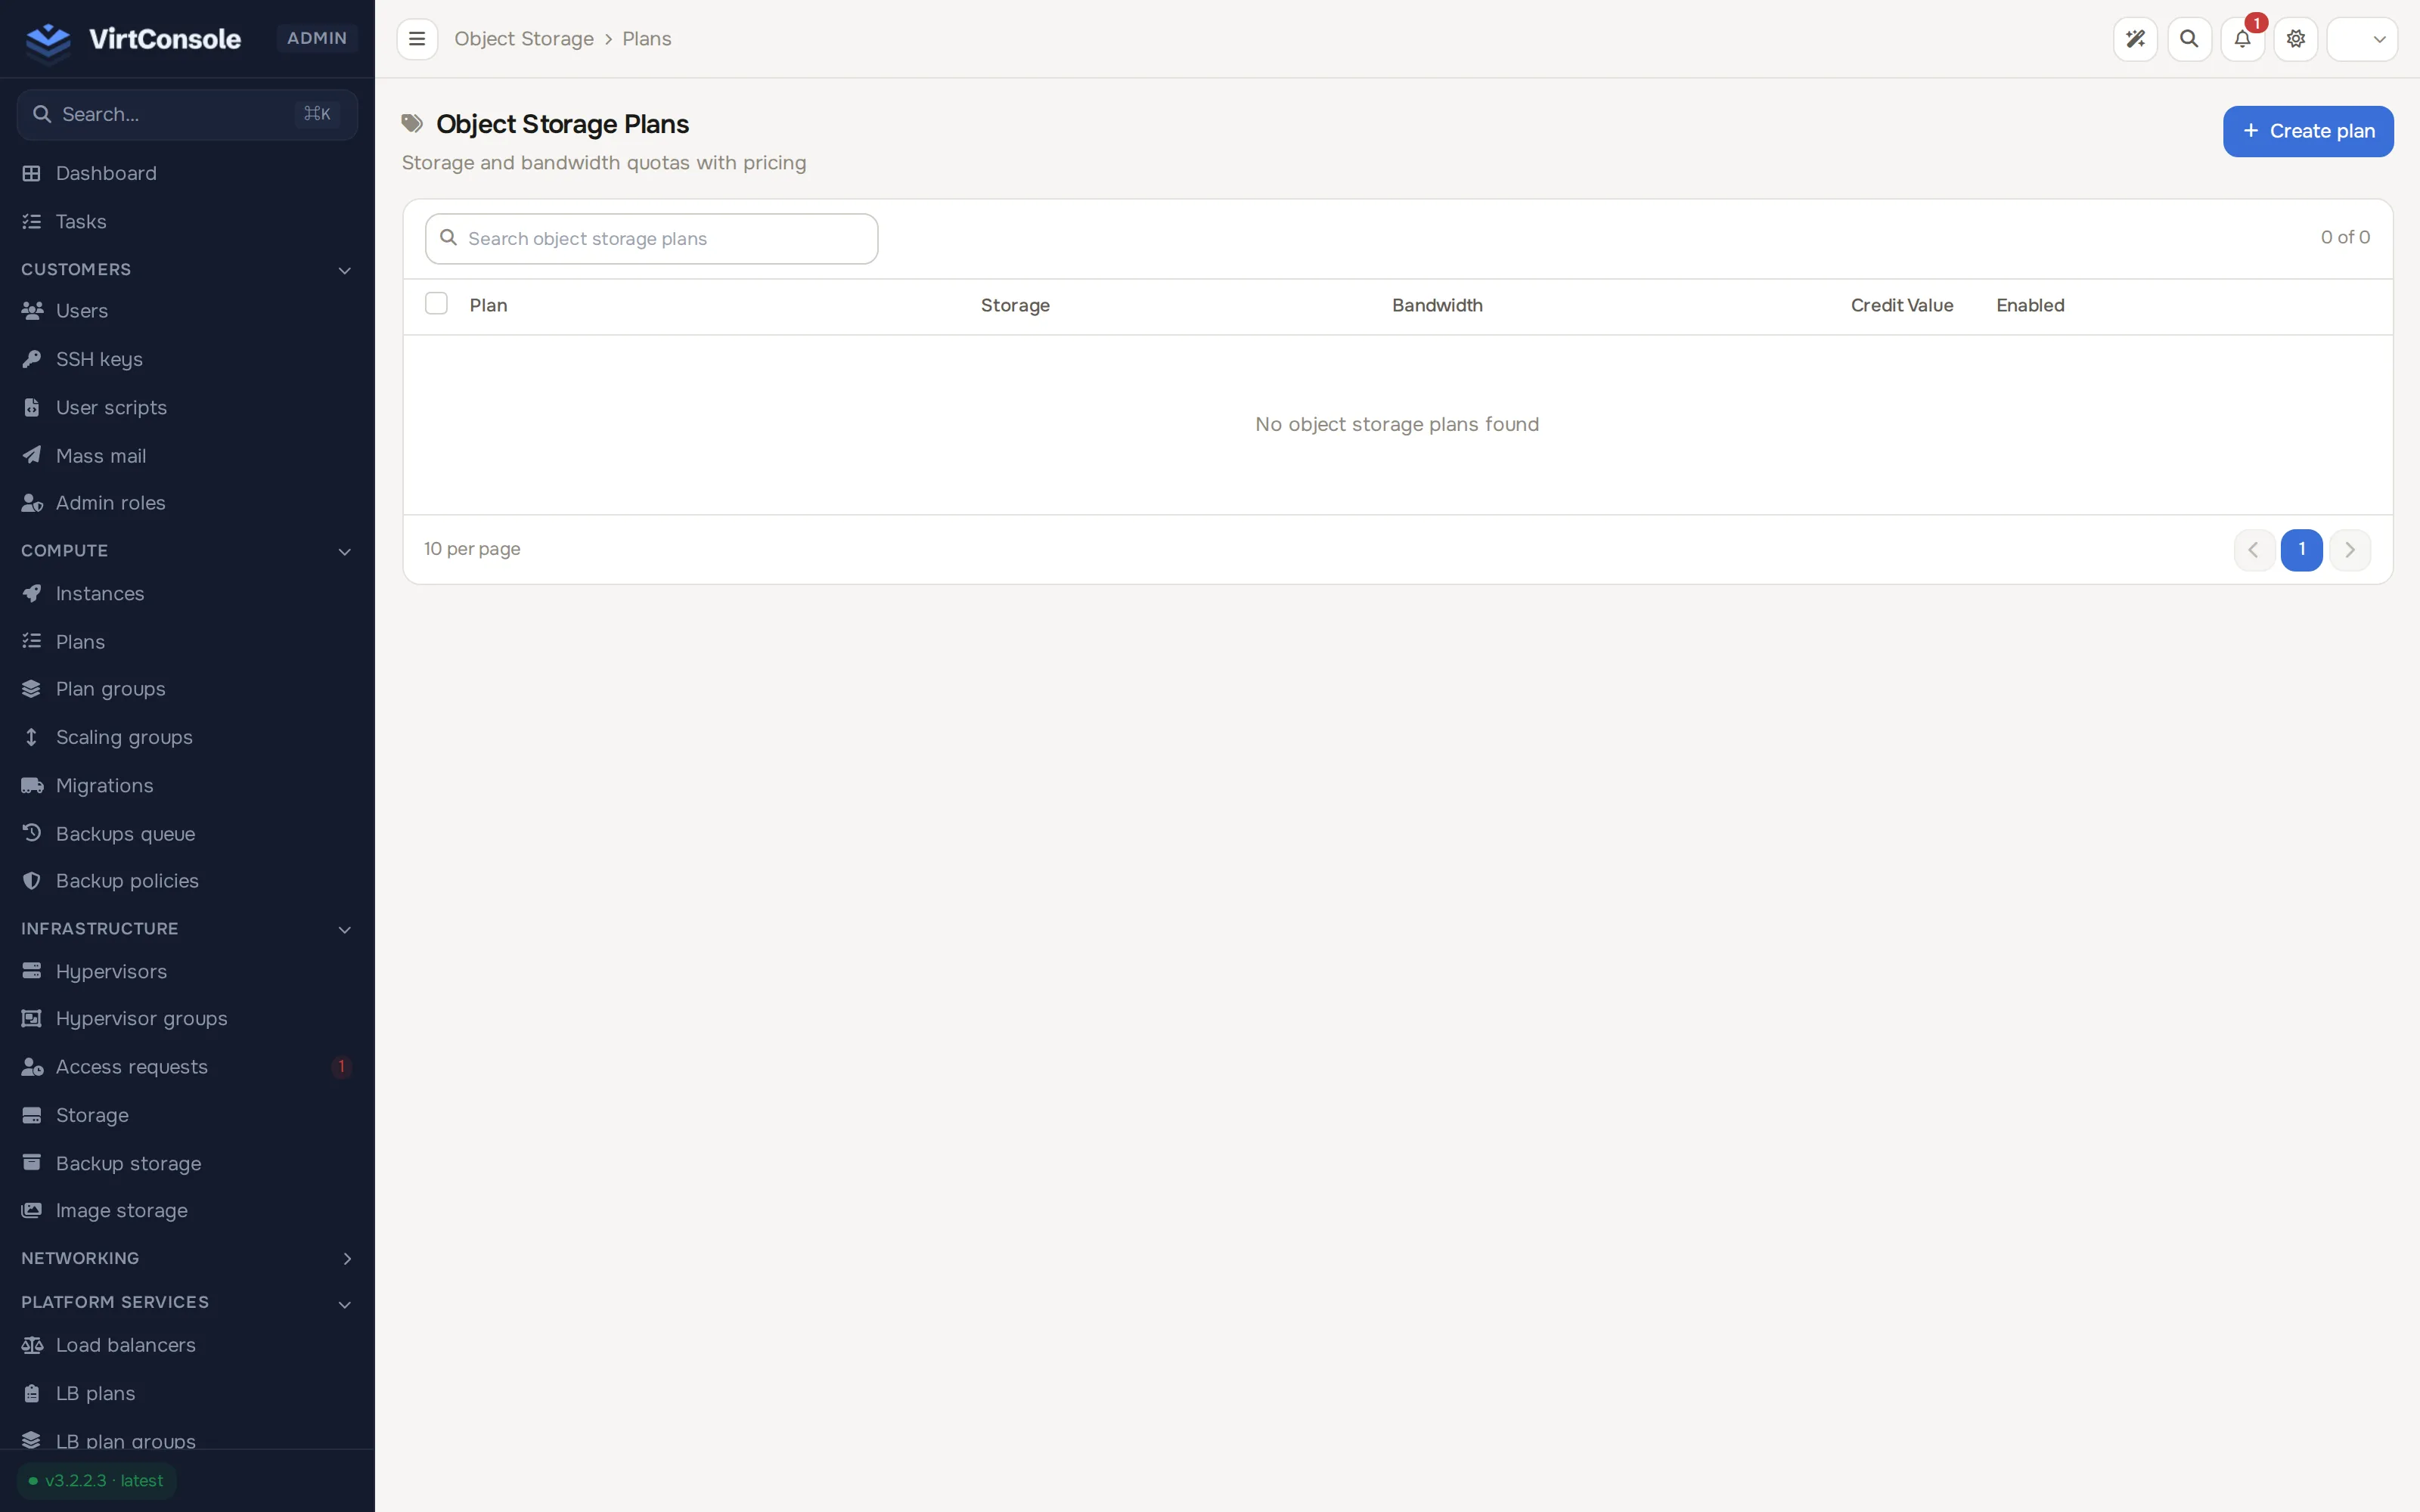Click the Create plan button
The image size is (2420, 1512).
click(x=2308, y=131)
